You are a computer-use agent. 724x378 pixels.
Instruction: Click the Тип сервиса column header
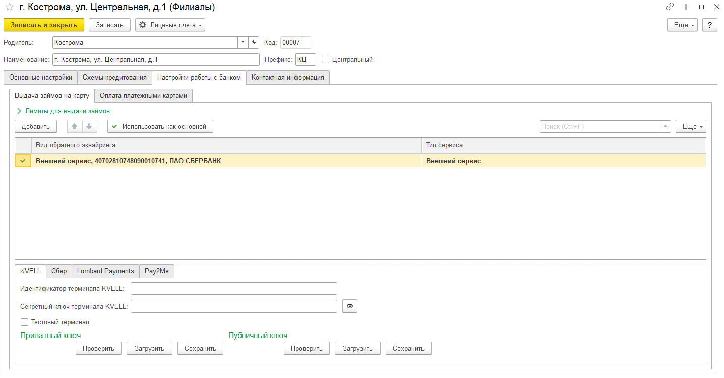[x=564, y=145]
